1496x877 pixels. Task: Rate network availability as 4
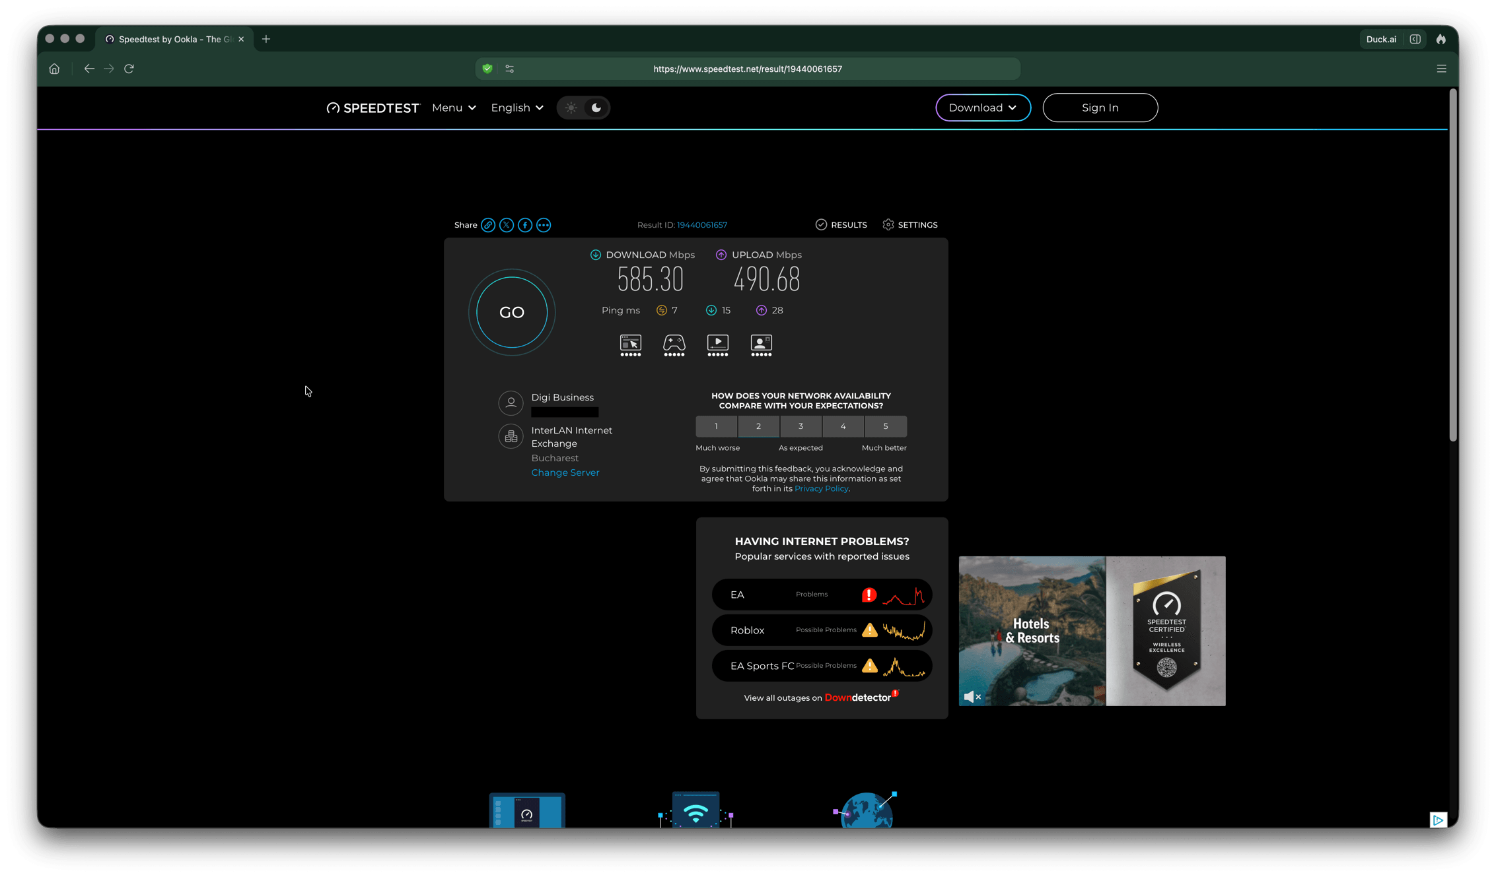(843, 426)
